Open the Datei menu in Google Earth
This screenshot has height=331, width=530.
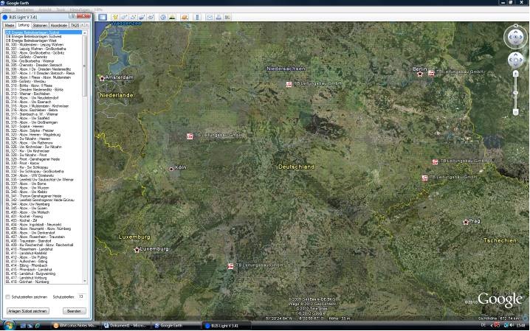tap(7, 10)
